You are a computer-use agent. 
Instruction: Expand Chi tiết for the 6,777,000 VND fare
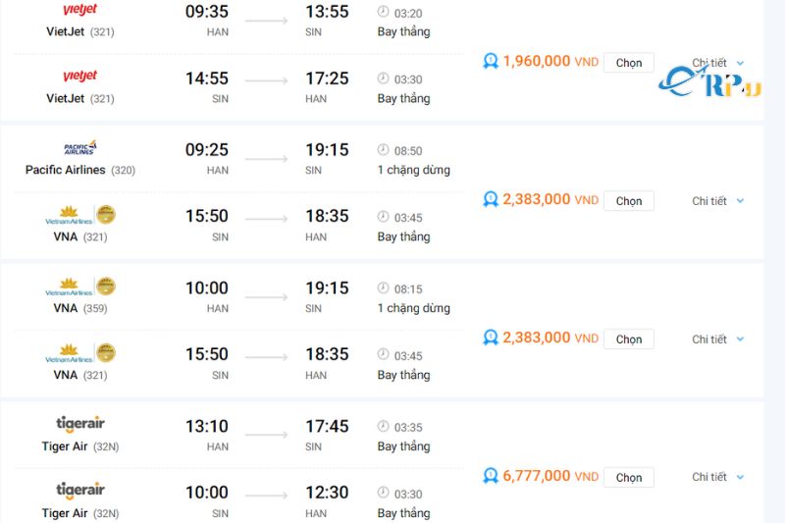718,477
